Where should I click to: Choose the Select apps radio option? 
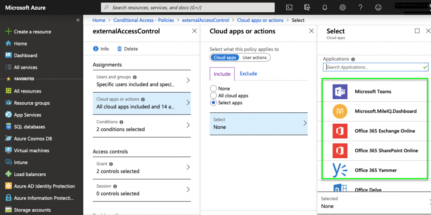tap(213, 103)
